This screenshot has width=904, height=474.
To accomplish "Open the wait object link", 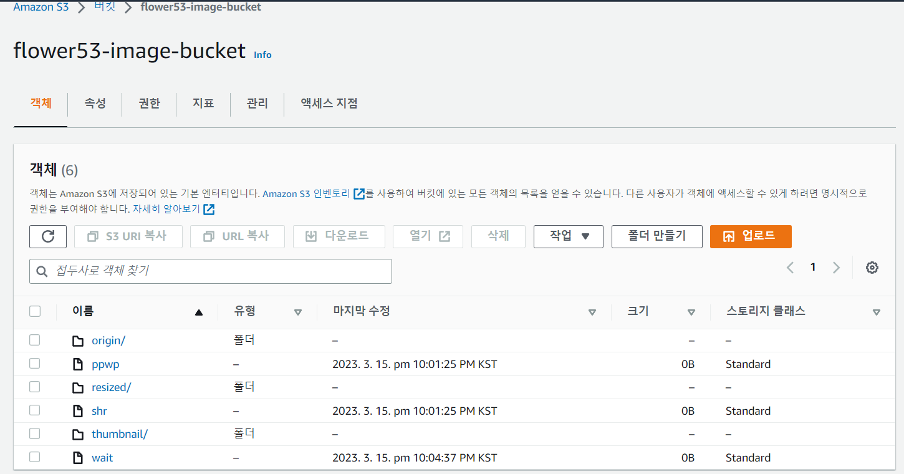I will tap(102, 458).
